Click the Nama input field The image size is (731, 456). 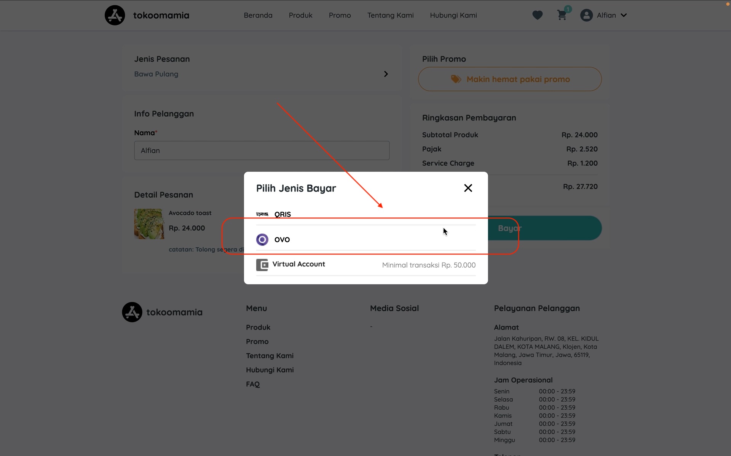click(x=262, y=150)
